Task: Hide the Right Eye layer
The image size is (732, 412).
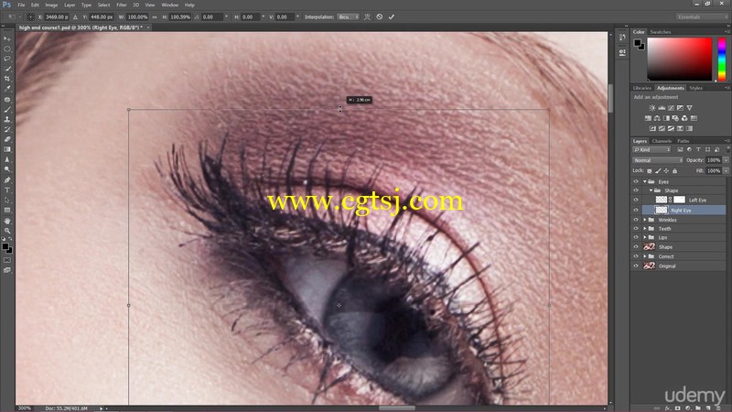Action: (x=635, y=211)
